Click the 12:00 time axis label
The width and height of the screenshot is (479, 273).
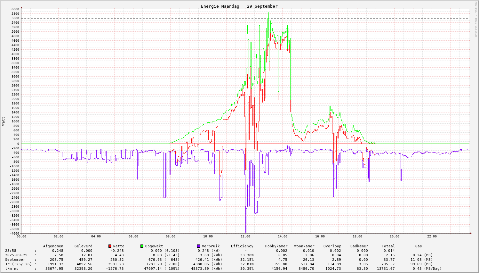tap(245, 236)
